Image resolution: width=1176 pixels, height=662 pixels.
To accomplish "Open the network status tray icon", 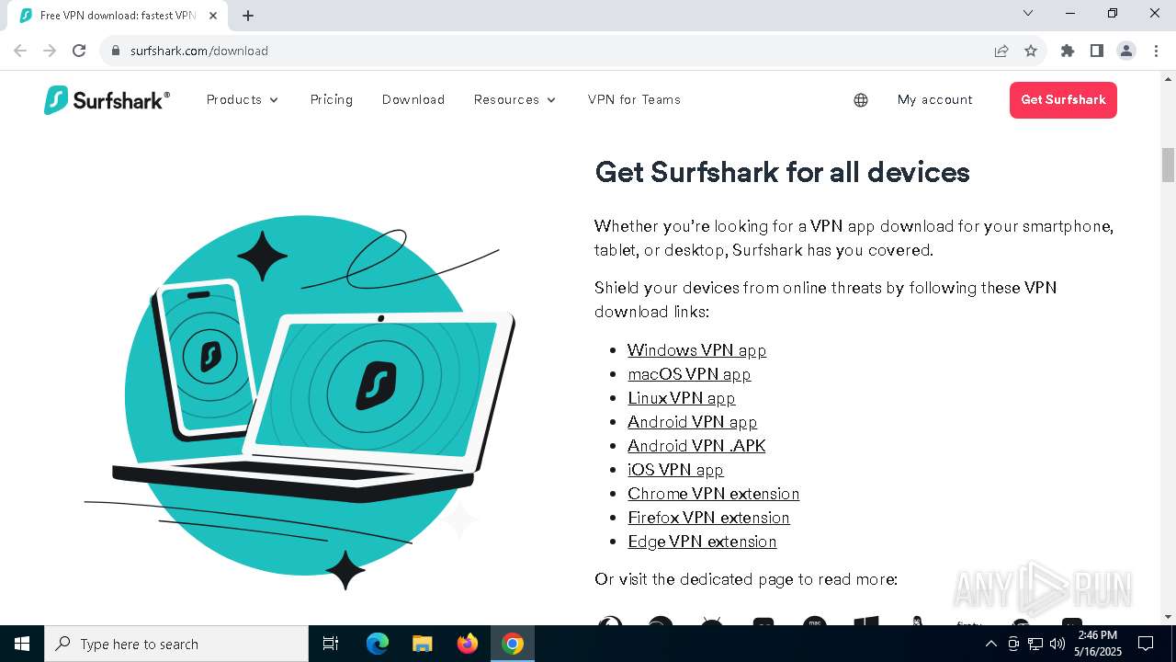I will point(1035,644).
